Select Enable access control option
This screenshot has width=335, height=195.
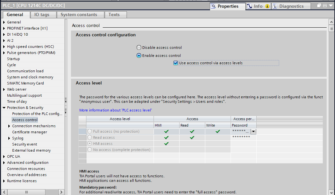[139, 56]
